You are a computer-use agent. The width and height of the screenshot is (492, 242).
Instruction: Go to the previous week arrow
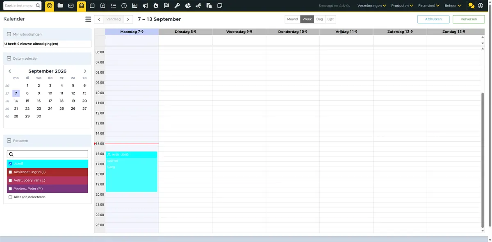click(x=99, y=19)
